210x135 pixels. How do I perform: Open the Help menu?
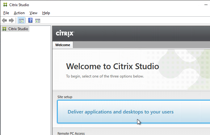click(x=46, y=13)
